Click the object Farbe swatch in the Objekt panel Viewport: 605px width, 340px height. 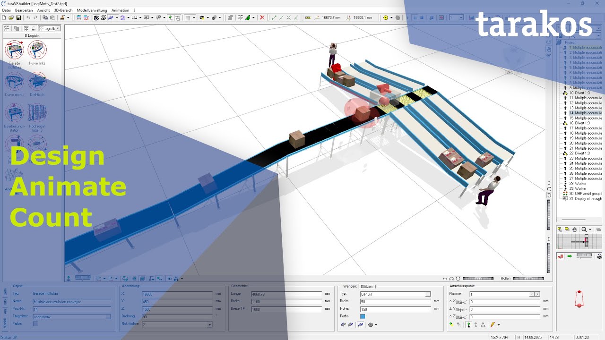[35, 324]
